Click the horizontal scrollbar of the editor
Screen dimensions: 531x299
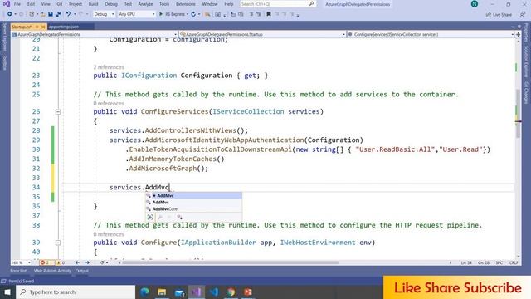(231, 262)
